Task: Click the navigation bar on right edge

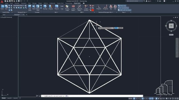Action: click(x=177, y=47)
